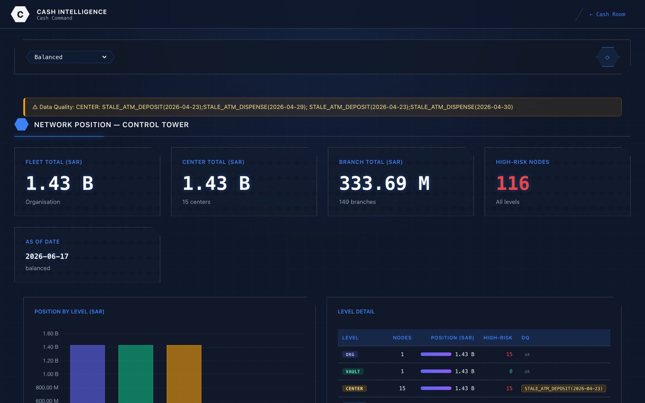Image resolution: width=645 pixels, height=403 pixels.
Task: Click the Branch Total 333.69 M value
Action: [x=384, y=183]
